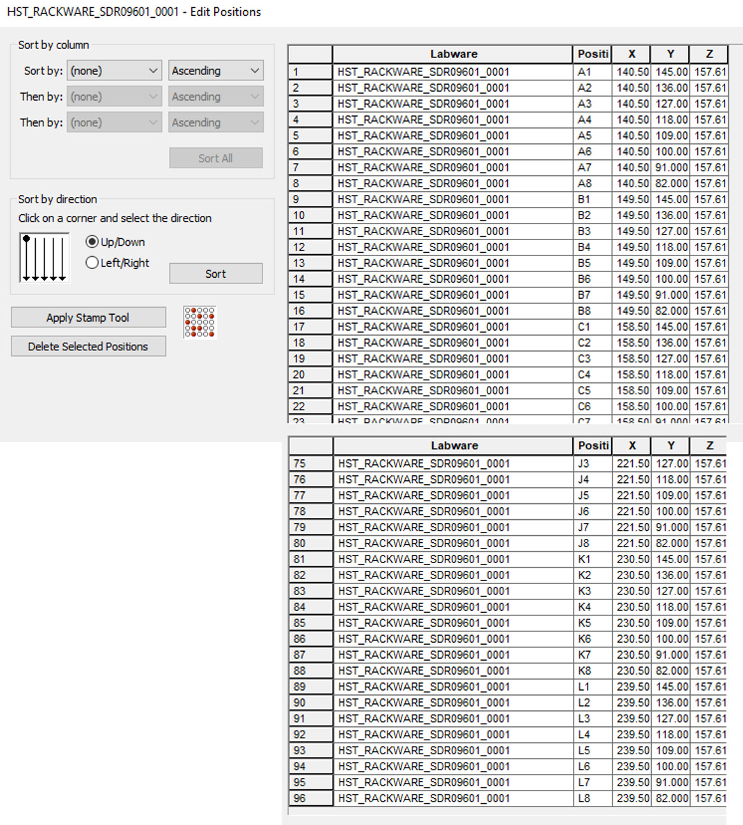Screen dimensions: 743x825
Task: Click the X value 239.50 in row 92
Action: 632,735
